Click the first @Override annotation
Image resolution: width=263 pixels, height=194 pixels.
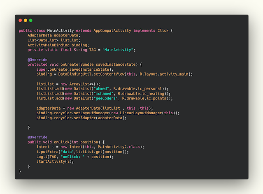(37, 60)
